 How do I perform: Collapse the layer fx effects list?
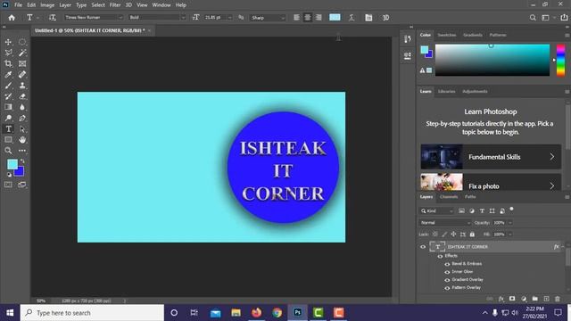tap(563, 247)
